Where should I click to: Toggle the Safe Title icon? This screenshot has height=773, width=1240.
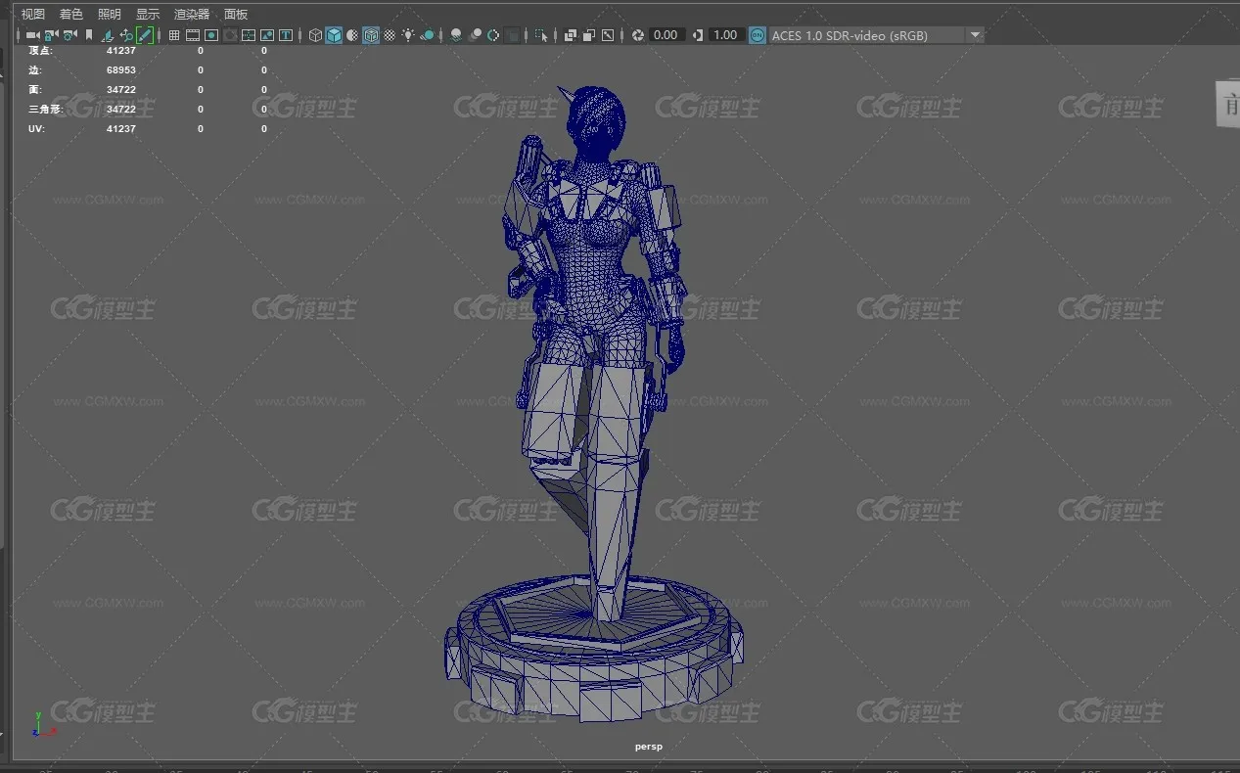(x=286, y=35)
